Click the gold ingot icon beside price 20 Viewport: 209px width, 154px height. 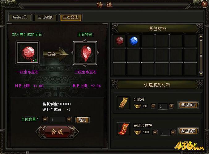137,106
